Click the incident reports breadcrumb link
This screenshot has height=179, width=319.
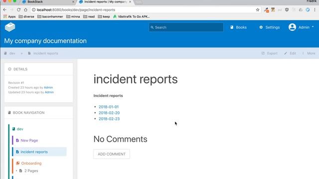[x=43, y=53]
